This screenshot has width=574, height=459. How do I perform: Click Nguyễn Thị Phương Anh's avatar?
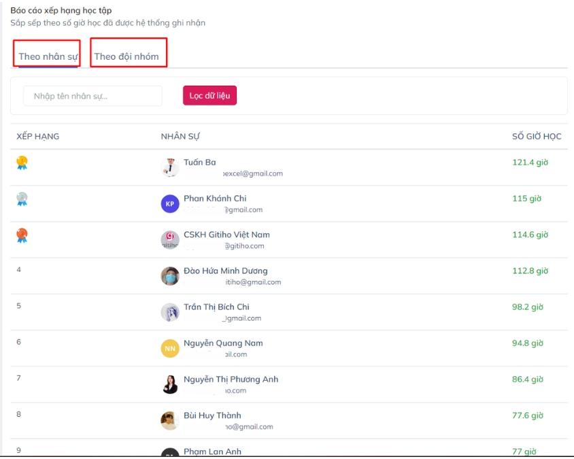click(x=170, y=385)
